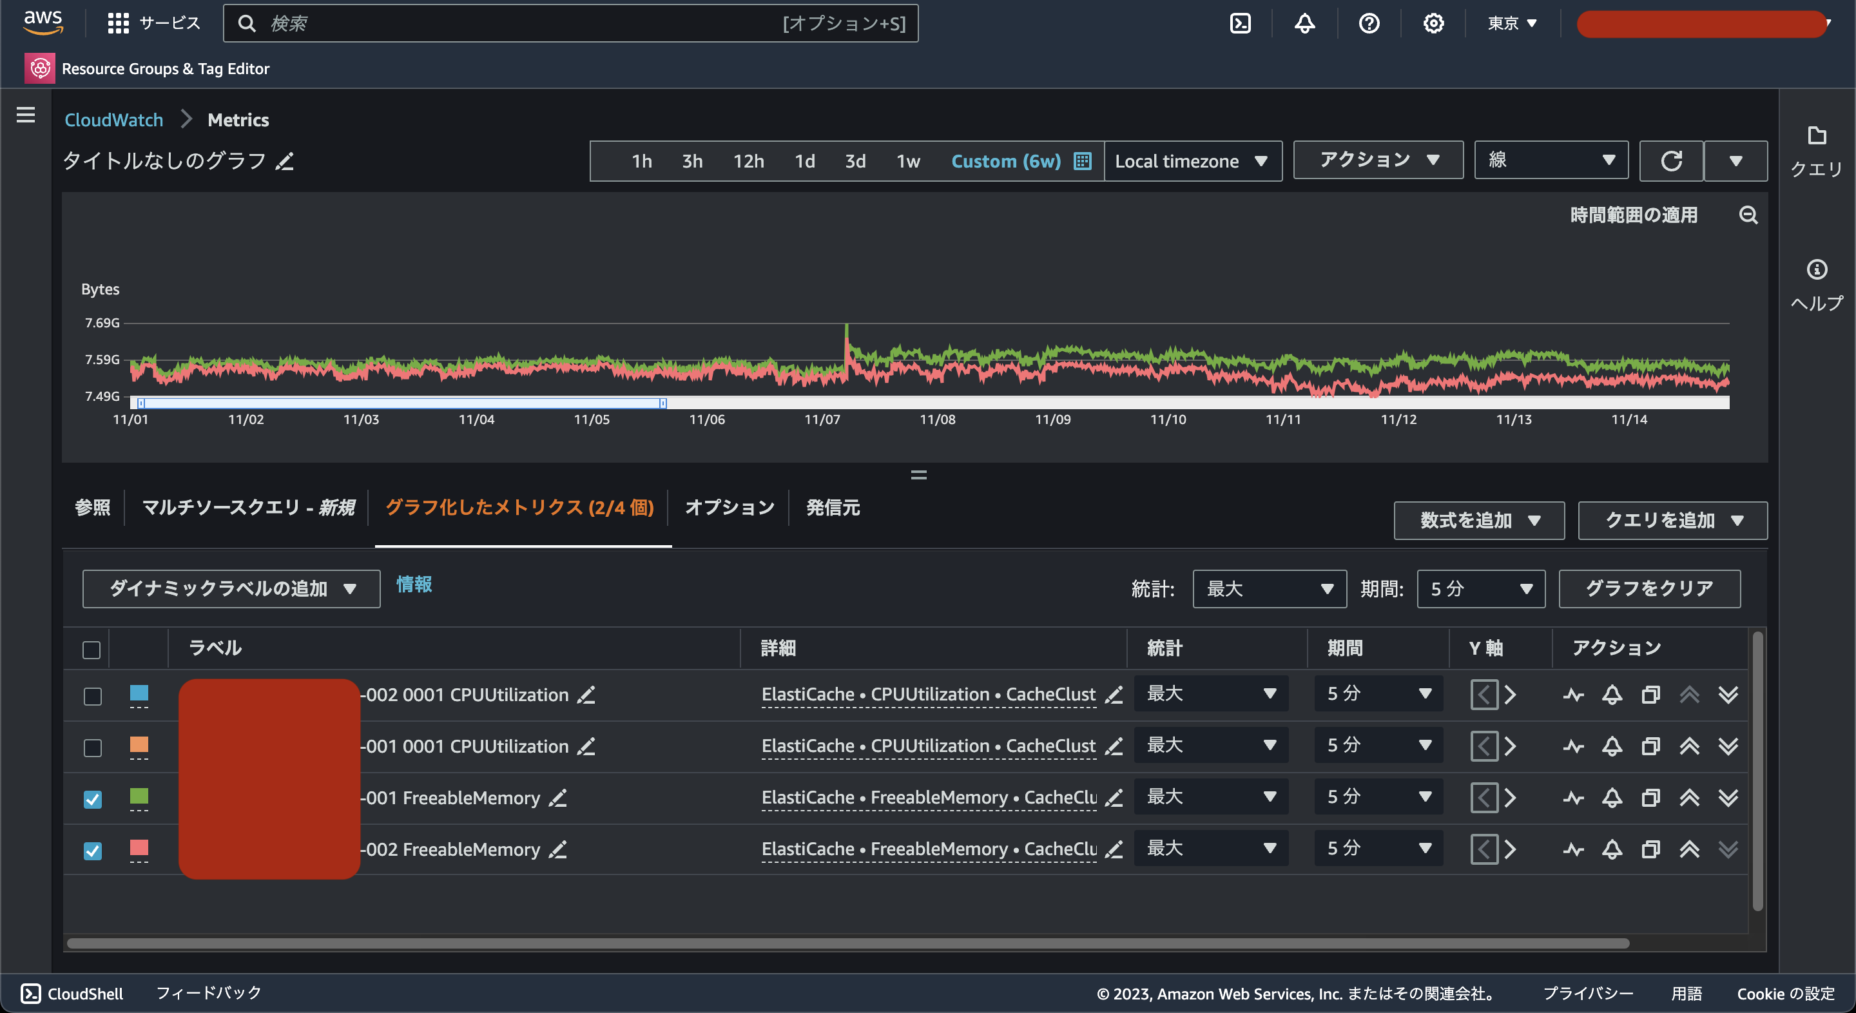
Task: Switch to the 参照 tab
Action: coord(93,507)
